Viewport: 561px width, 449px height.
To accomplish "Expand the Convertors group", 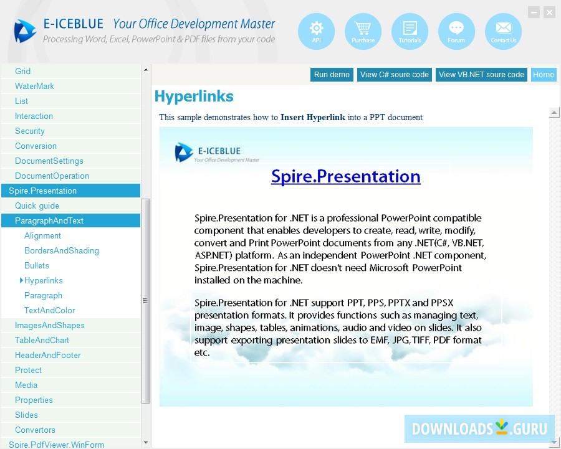I will pos(71,430).
